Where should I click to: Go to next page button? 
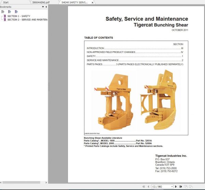pyautogui.click(x=176, y=187)
